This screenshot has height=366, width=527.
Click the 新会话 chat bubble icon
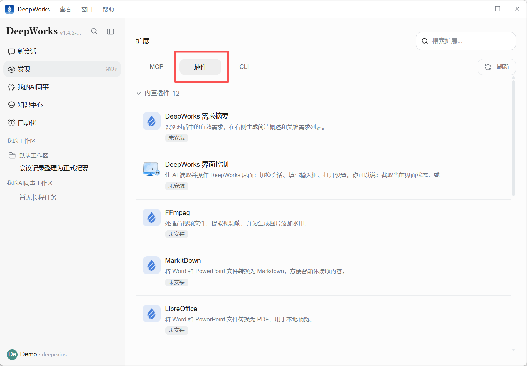point(11,51)
